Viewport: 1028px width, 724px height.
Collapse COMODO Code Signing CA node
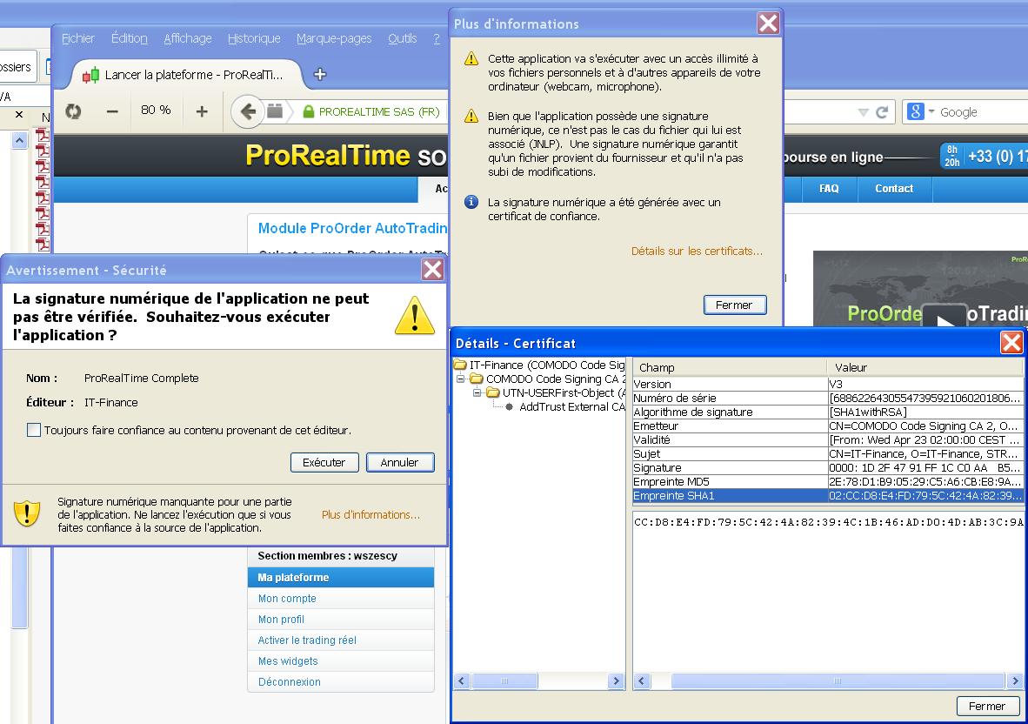(460, 379)
